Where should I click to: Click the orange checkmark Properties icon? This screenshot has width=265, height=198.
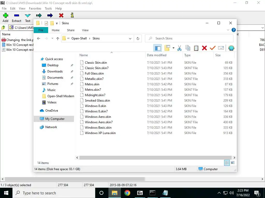(x=213, y=48)
